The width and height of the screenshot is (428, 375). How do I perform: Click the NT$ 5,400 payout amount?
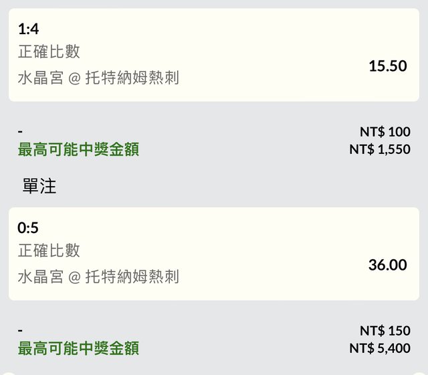380,348
